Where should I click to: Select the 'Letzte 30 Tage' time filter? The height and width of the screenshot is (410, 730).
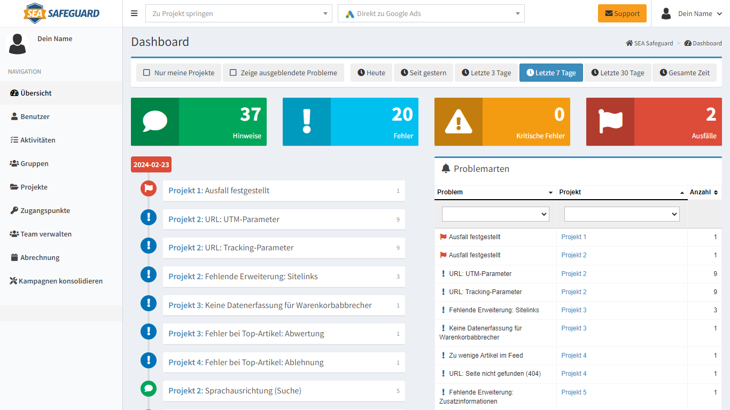(x=617, y=73)
